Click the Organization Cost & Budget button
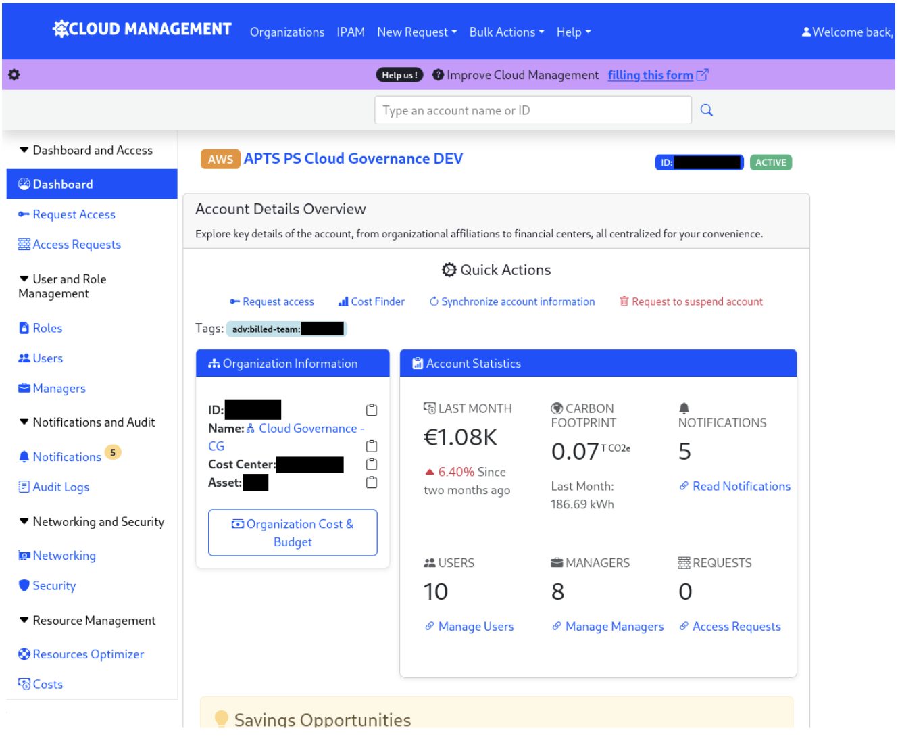This screenshot has width=900, height=749. [x=293, y=533]
